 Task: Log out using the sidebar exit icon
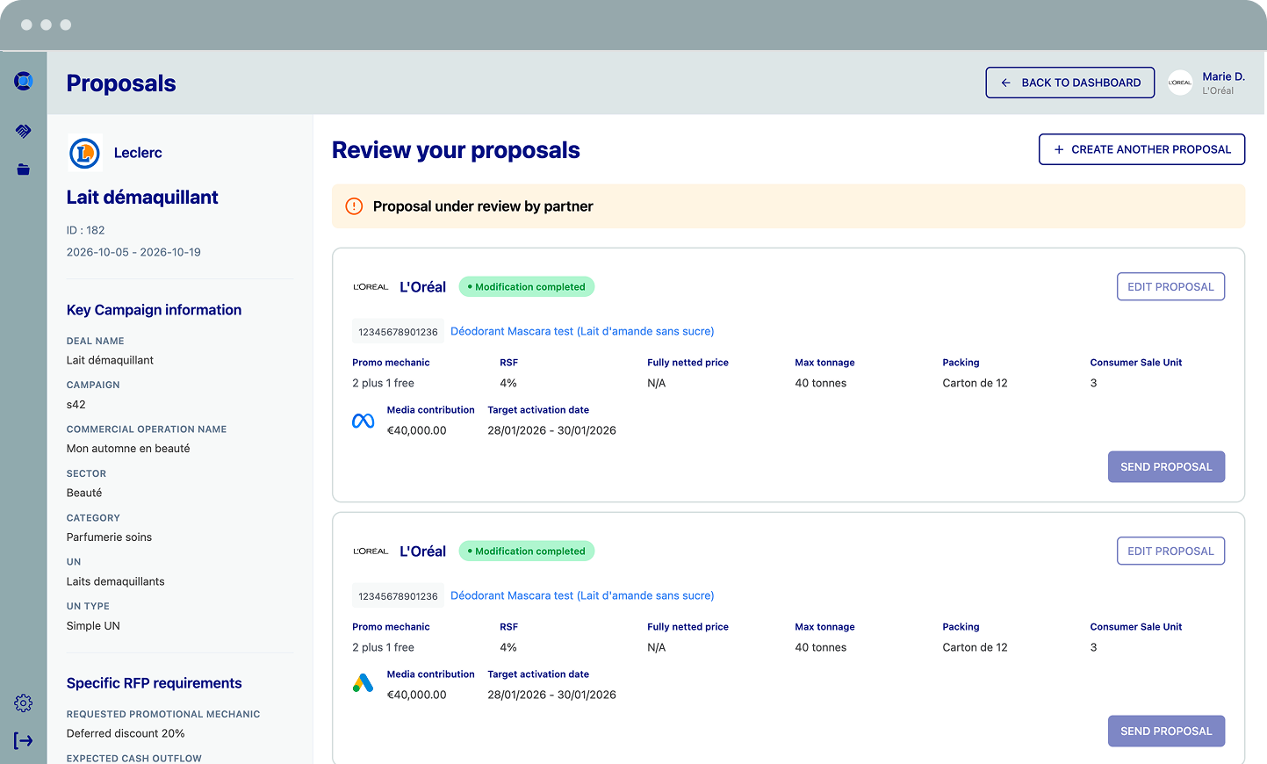(24, 741)
